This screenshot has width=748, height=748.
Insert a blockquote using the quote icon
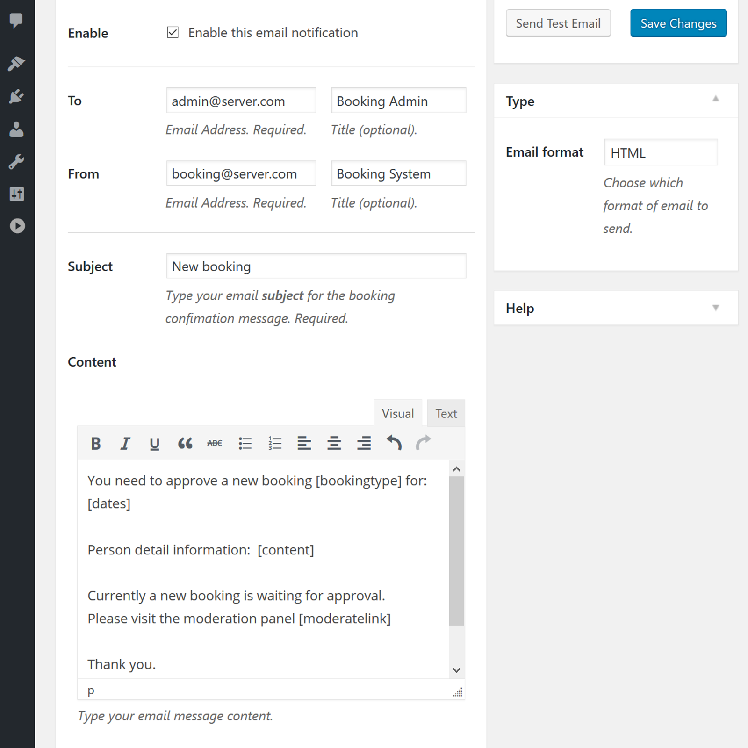coord(185,443)
